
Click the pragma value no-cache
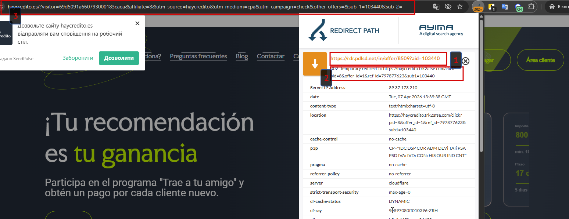coord(398,165)
